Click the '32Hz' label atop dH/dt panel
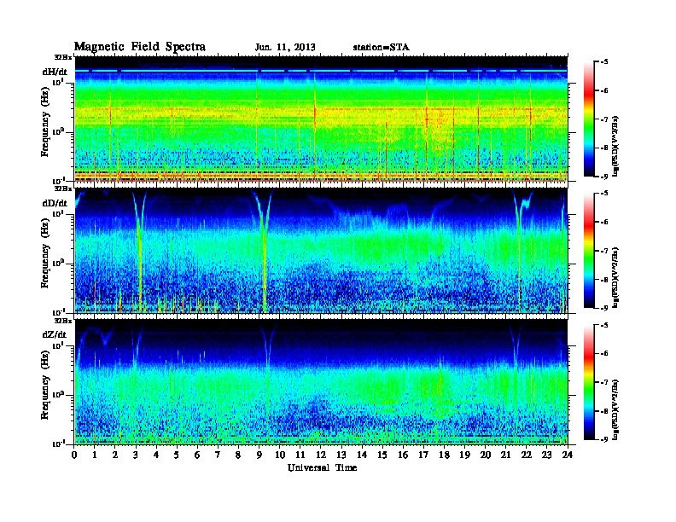This screenshot has width=676, height=522. pos(63,57)
